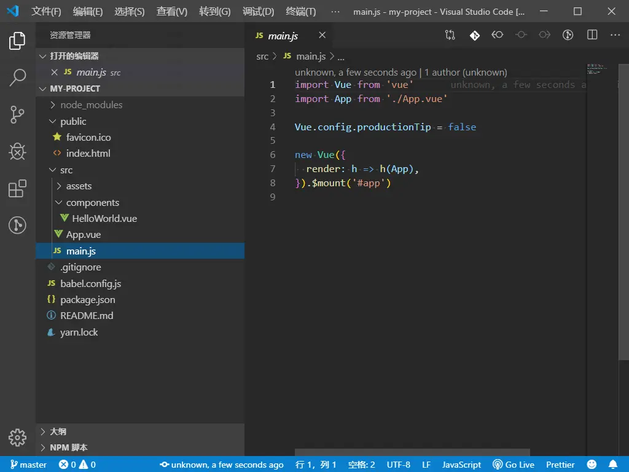Image resolution: width=629 pixels, height=472 pixels.
Task: Click the 空格: 2 indentation setting
Action: [x=361, y=465]
